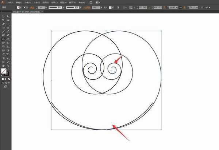Change screen mode at toolbox bottom
This screenshot has height=150, width=219.
5,87
